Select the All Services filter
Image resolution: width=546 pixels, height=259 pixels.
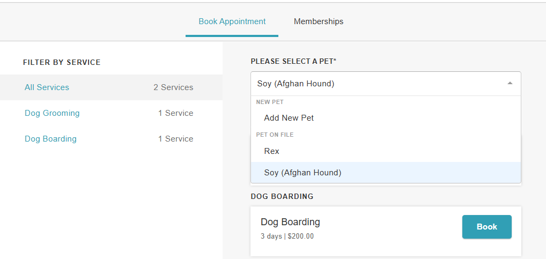47,87
